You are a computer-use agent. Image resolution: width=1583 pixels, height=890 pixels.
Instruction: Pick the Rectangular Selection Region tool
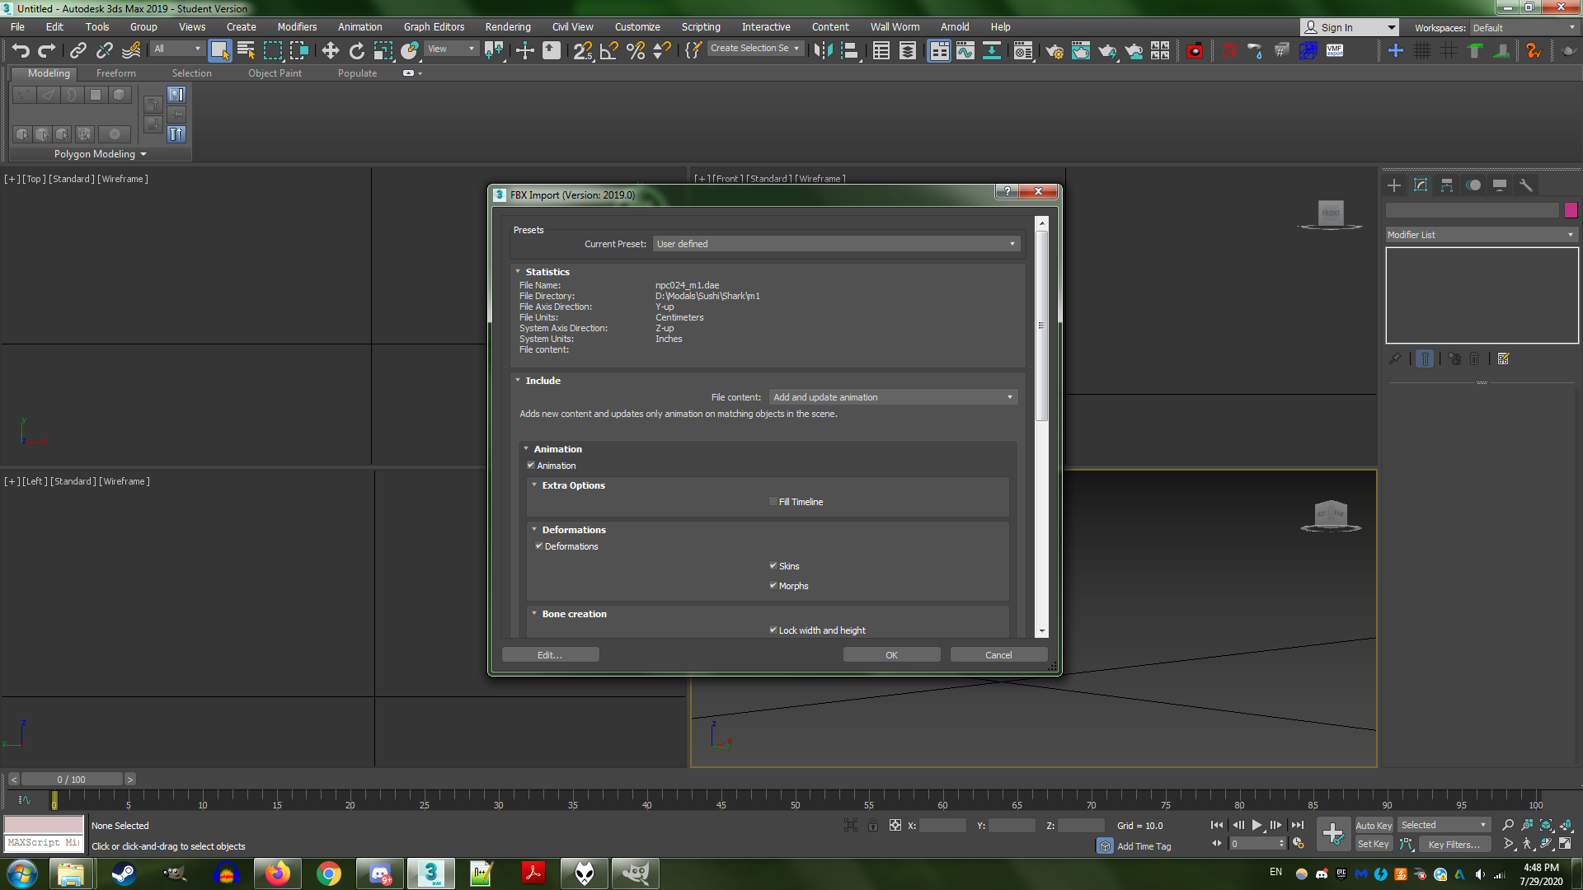[272, 51]
